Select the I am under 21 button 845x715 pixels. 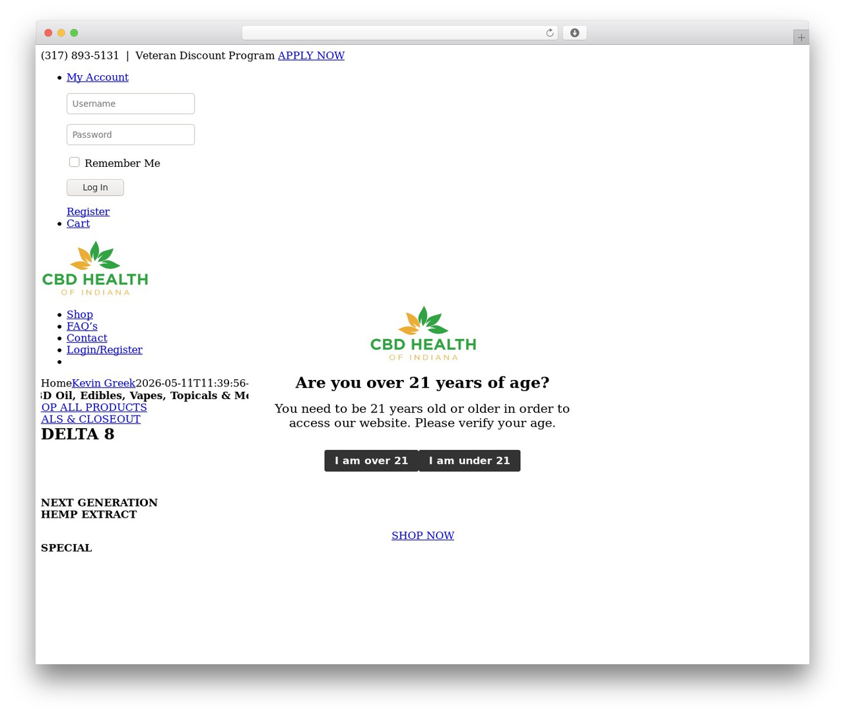(x=469, y=461)
